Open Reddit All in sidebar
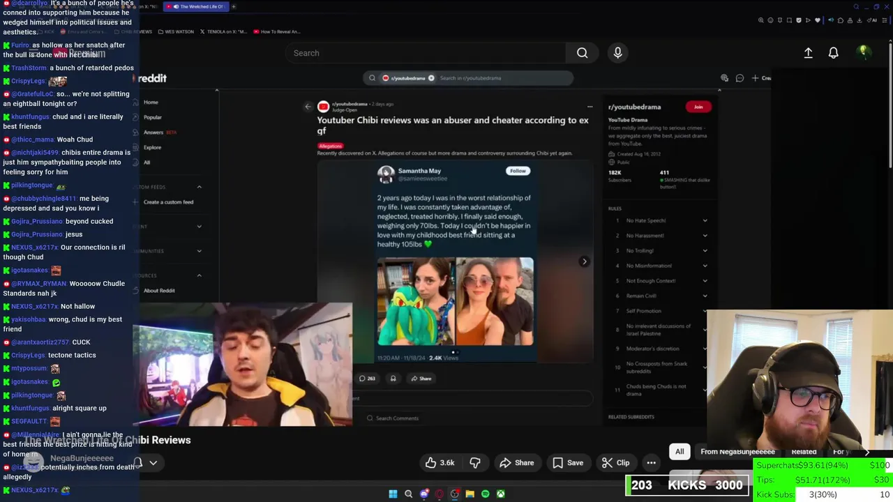The width and height of the screenshot is (893, 502). click(x=147, y=162)
